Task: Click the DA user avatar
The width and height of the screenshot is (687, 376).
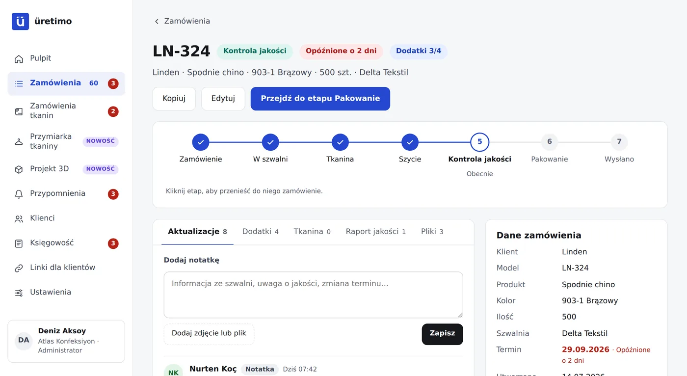Action: click(24, 341)
